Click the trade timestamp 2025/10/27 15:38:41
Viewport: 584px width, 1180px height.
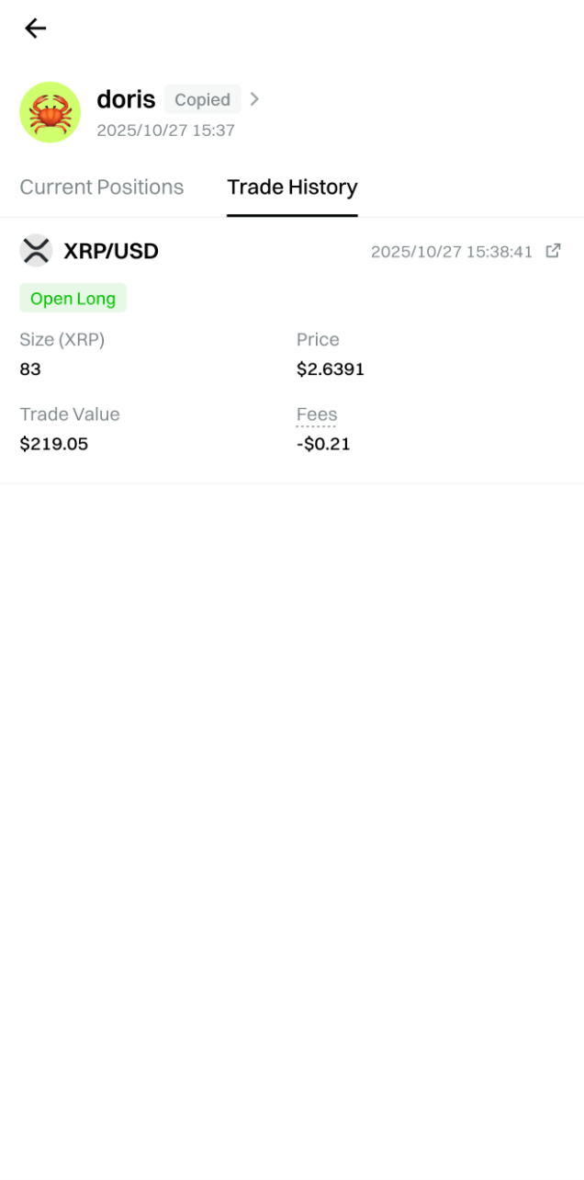pyautogui.click(x=452, y=251)
